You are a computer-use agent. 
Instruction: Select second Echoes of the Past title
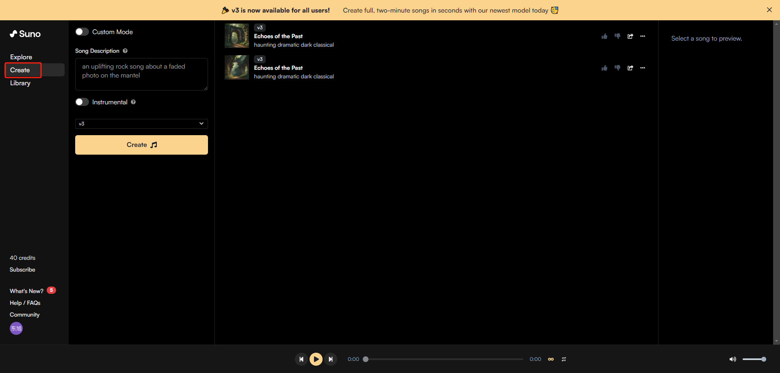tap(278, 68)
